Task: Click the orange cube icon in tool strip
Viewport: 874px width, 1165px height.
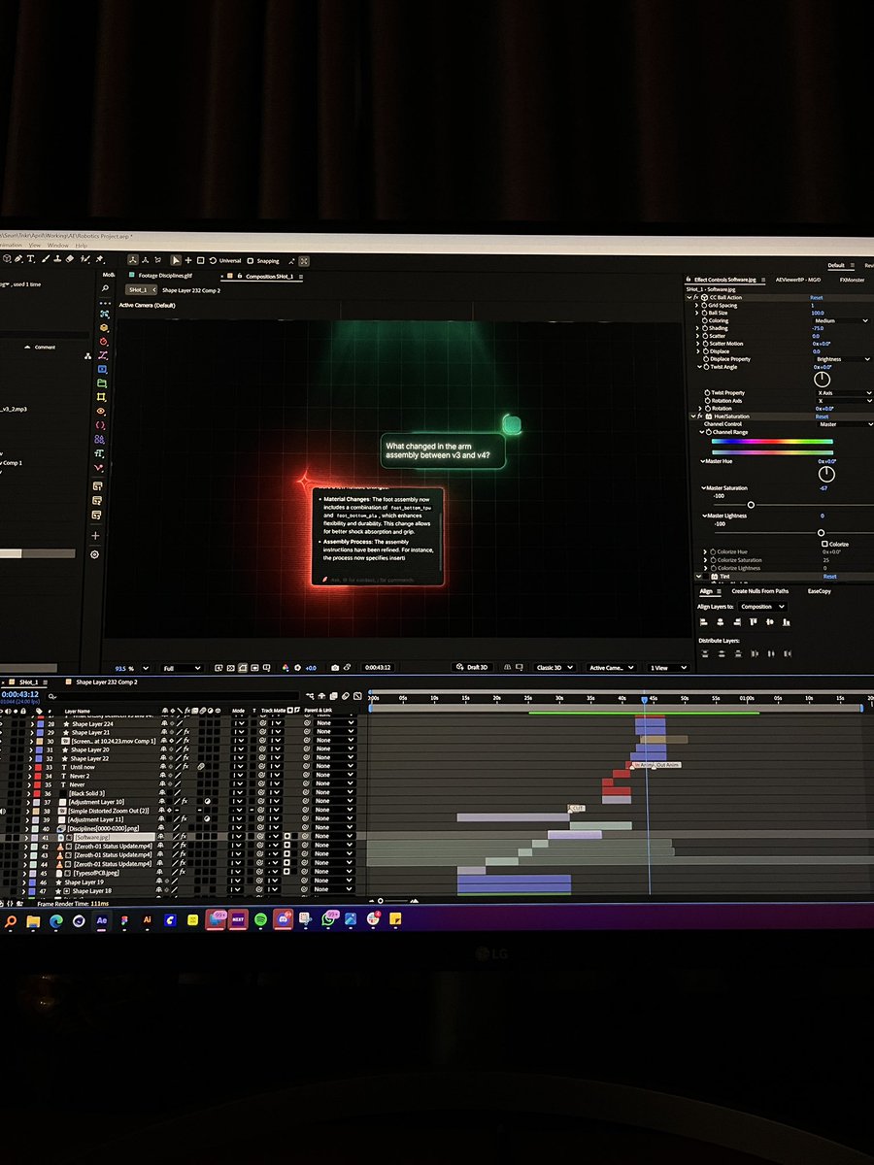Action: coord(103,327)
